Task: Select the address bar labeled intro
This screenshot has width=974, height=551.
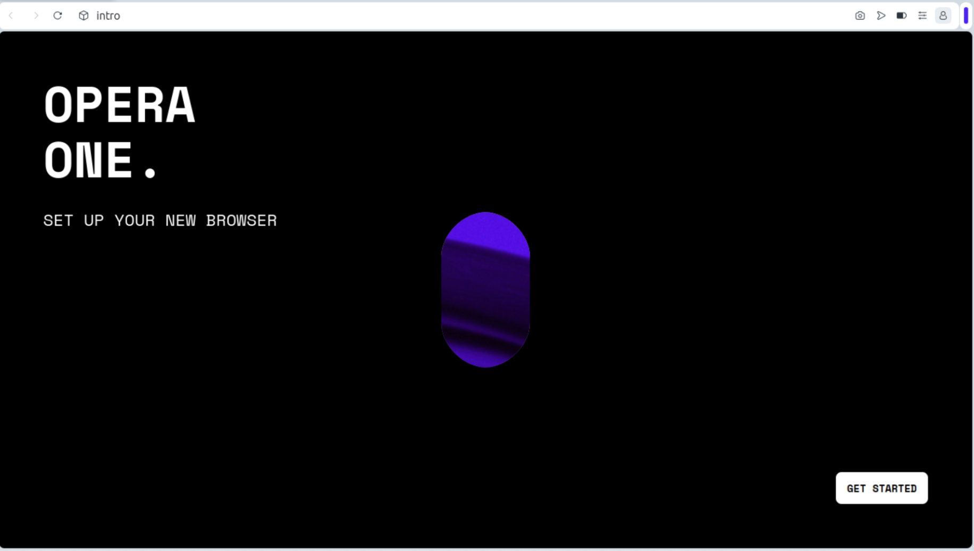Action: (x=108, y=15)
